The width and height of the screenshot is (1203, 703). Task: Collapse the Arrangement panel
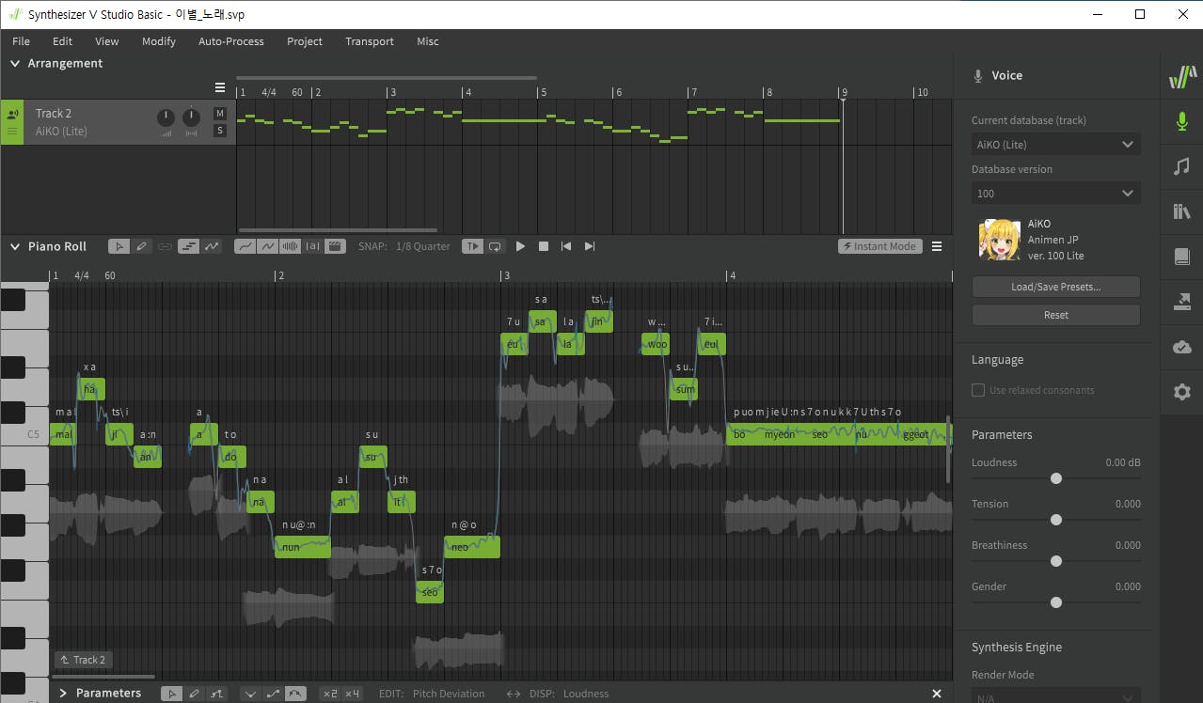click(15, 63)
